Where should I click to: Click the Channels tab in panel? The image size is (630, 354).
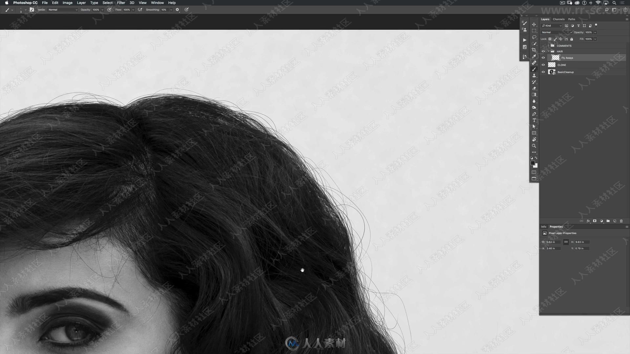pos(558,19)
